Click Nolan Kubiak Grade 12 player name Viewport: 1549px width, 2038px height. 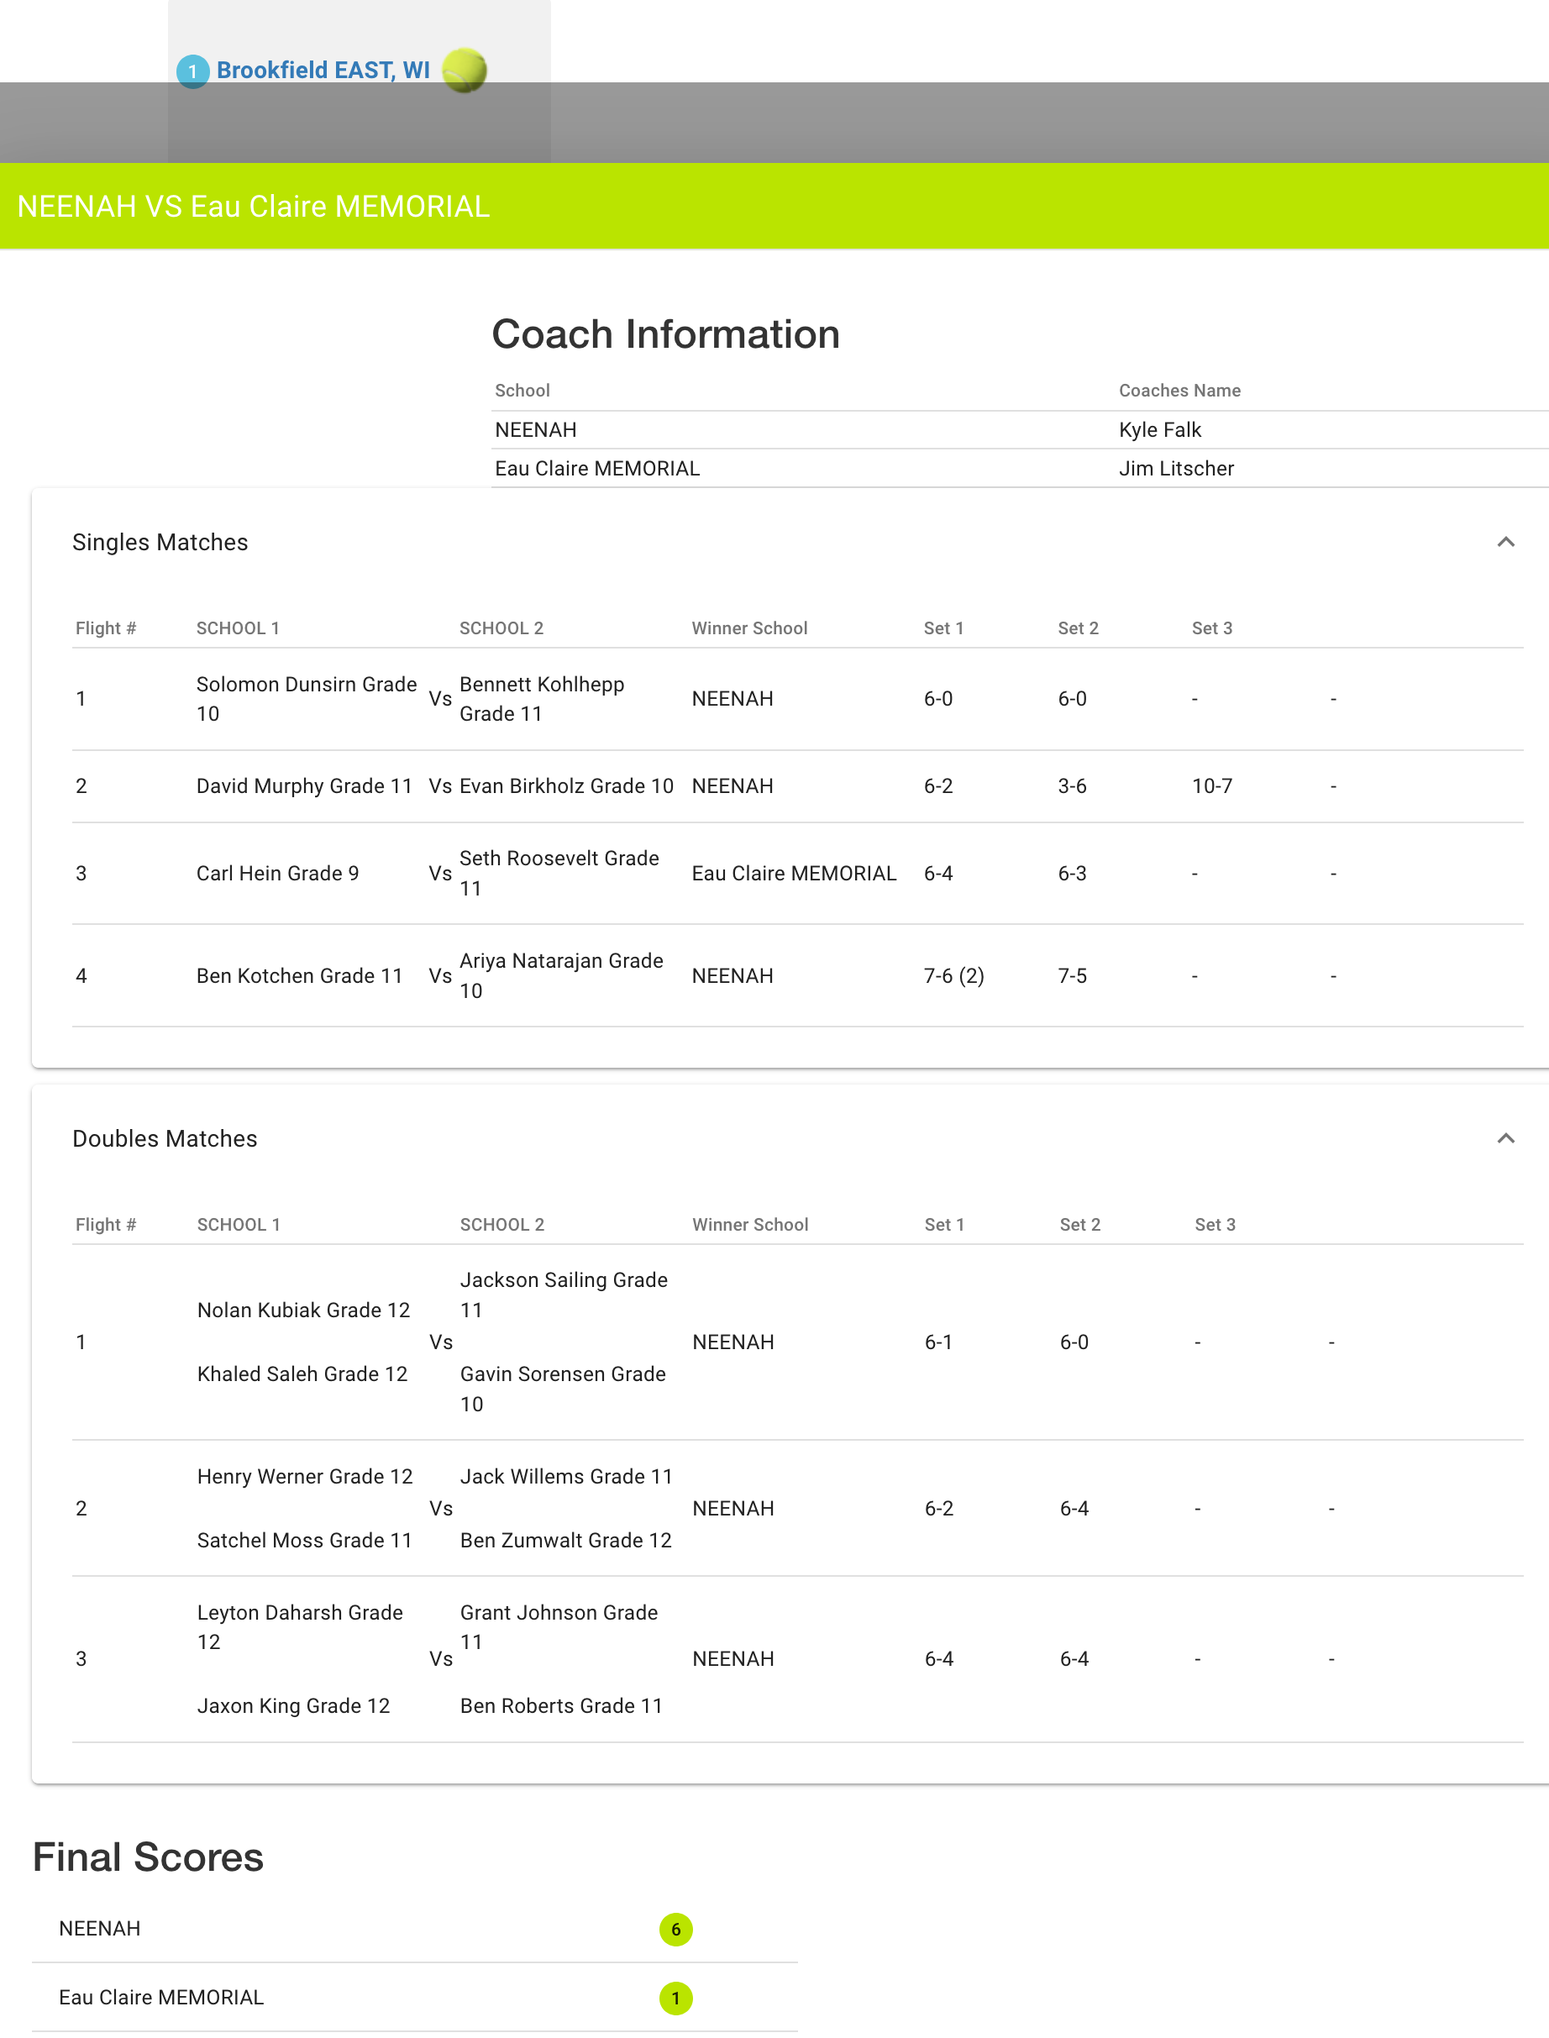303,1310
